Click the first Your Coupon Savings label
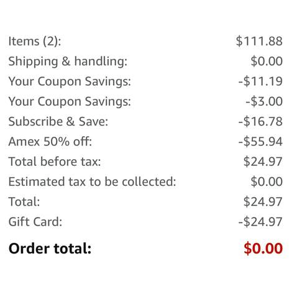This screenshot has height=289, width=289. click(x=70, y=81)
